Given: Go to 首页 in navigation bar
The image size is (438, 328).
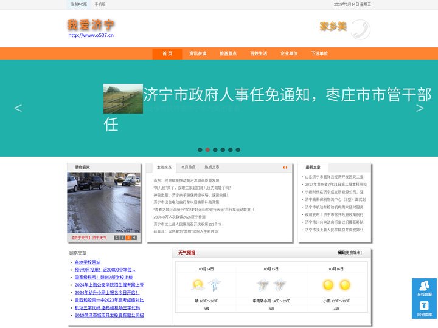Looking at the screenshot, I should tap(167, 53).
